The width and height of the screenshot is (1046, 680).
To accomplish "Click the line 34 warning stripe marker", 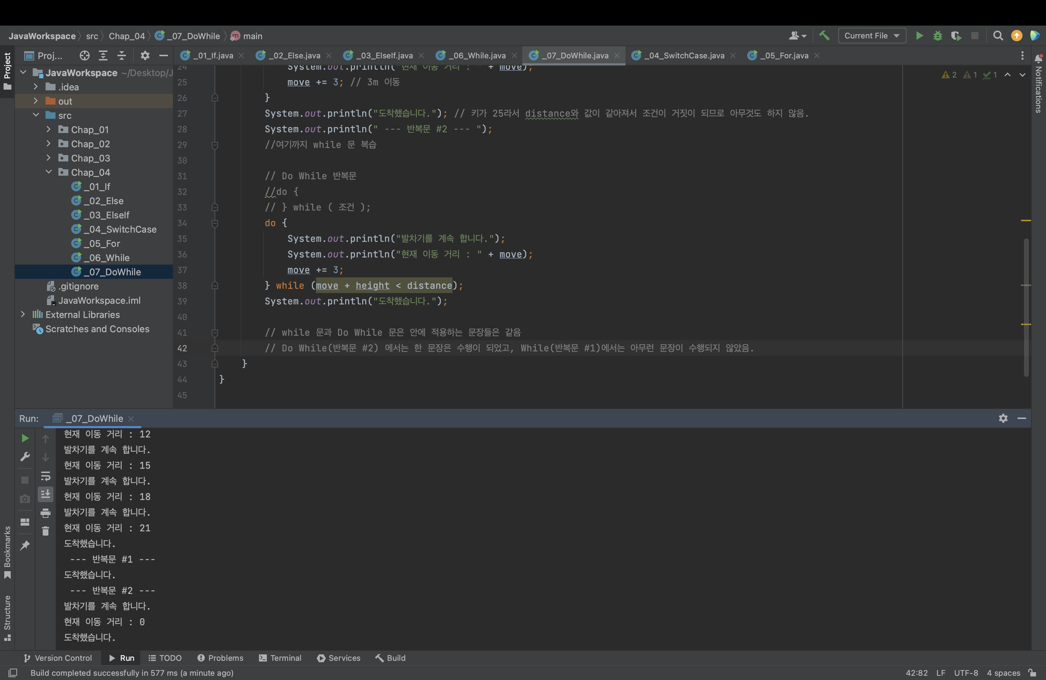I will click(1026, 221).
